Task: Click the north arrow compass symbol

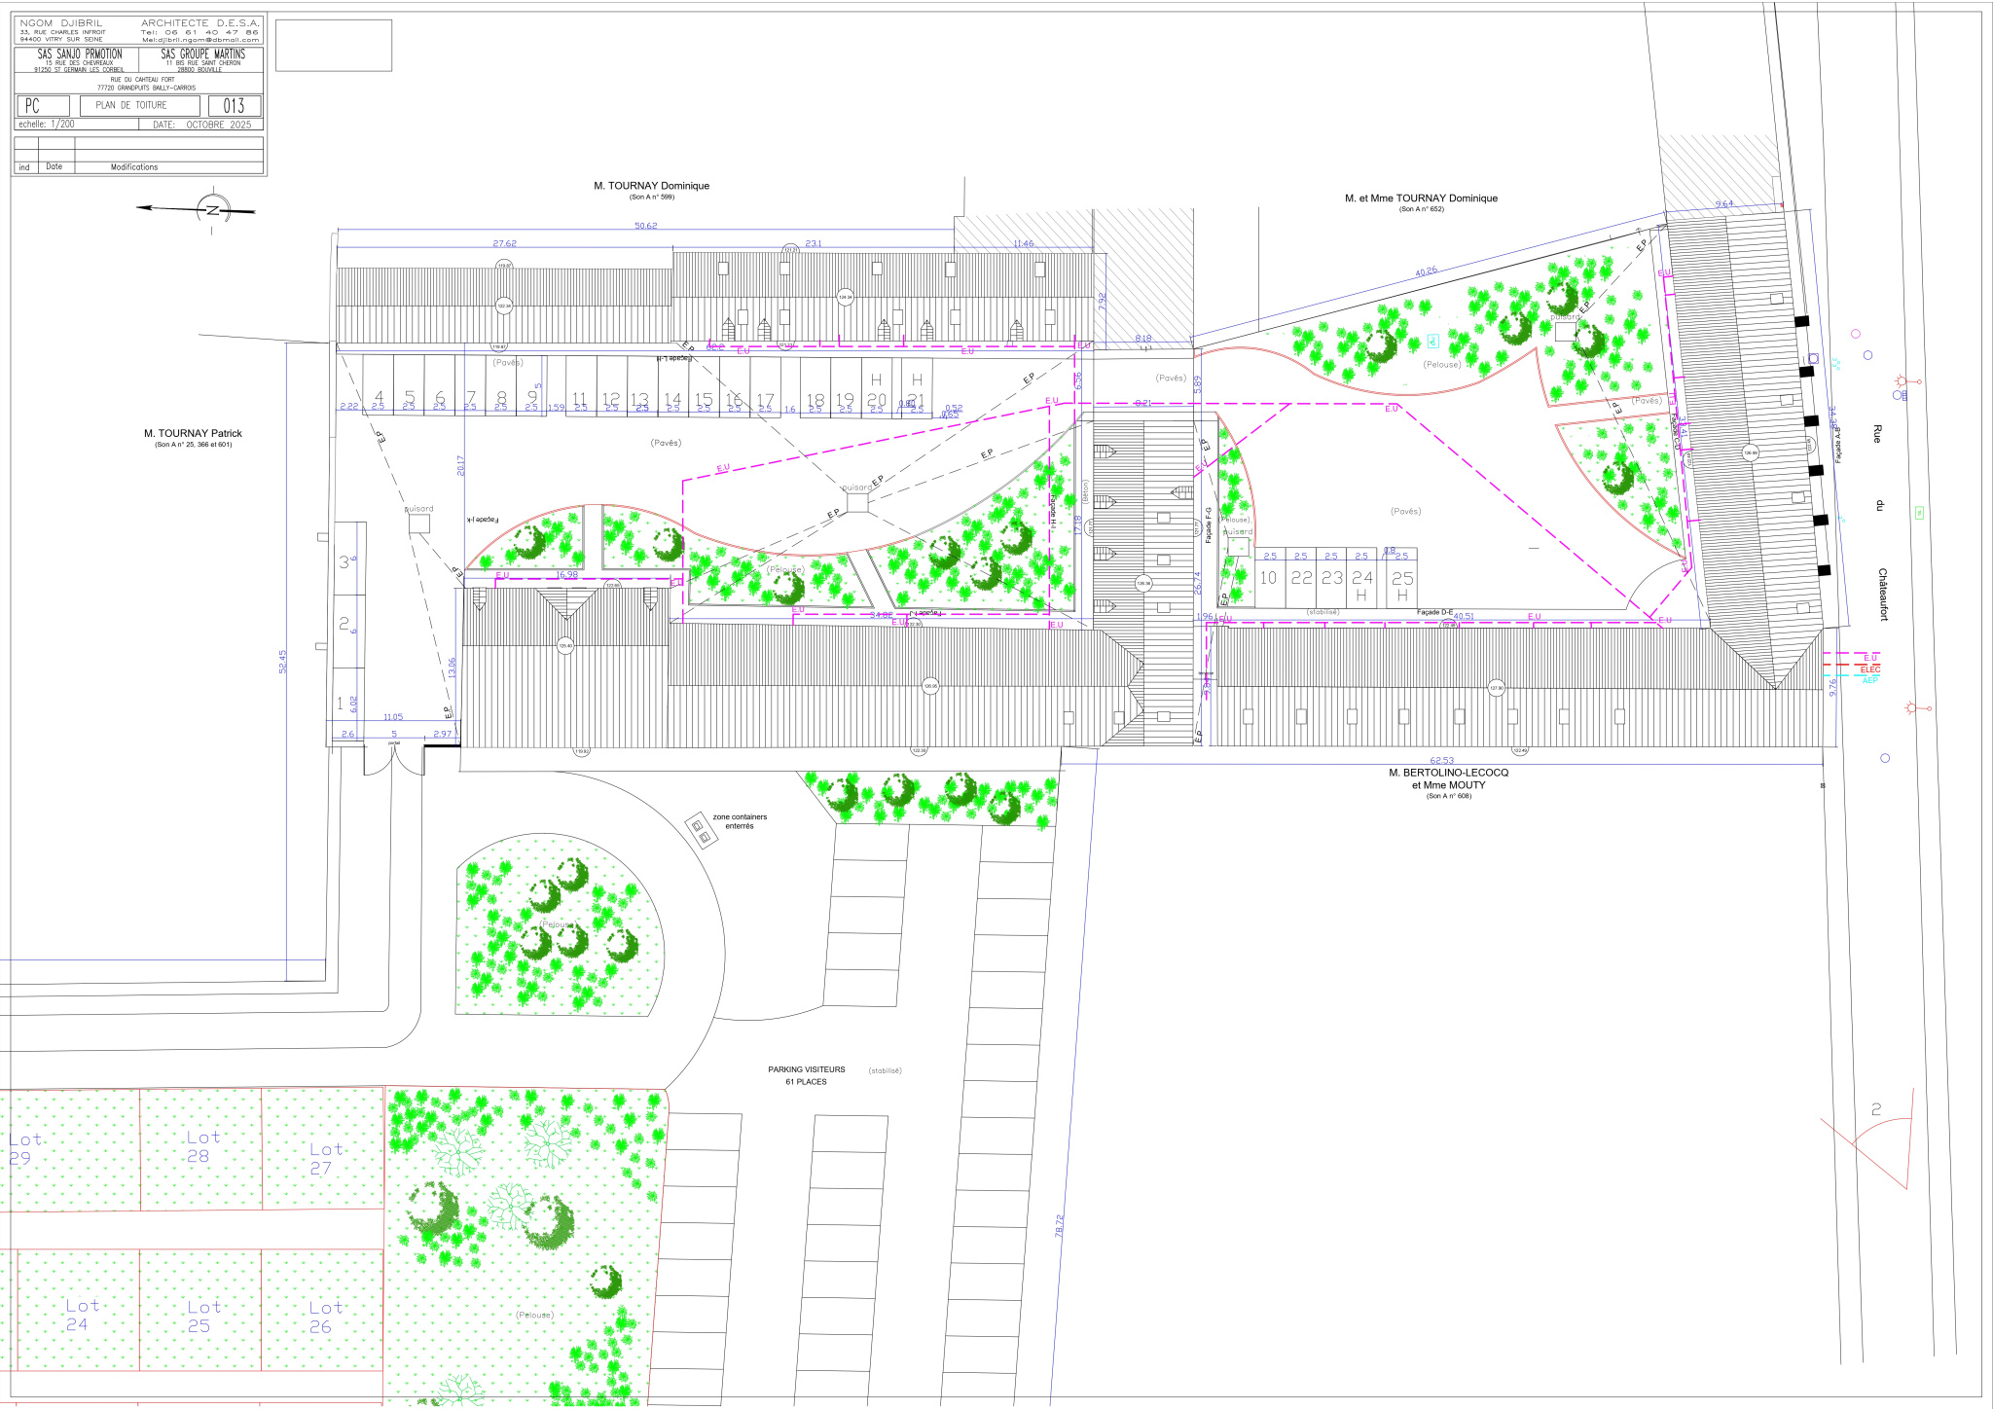Action: (x=213, y=209)
